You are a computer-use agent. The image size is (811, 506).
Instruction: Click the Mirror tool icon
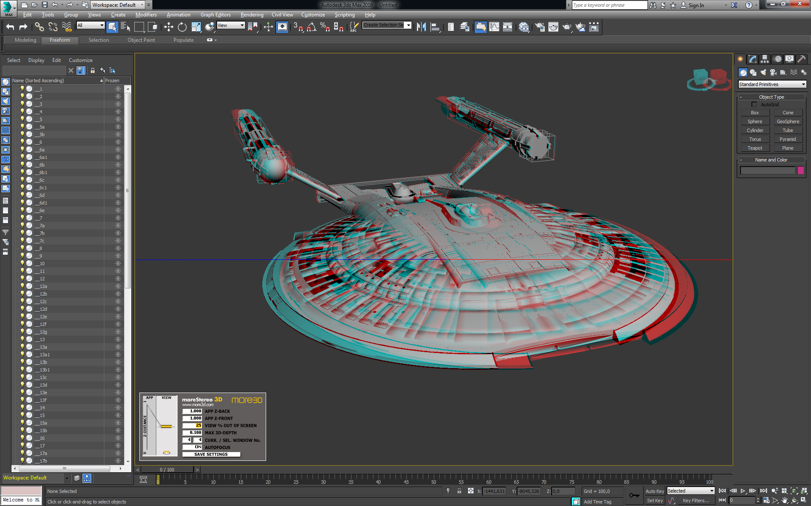421,27
